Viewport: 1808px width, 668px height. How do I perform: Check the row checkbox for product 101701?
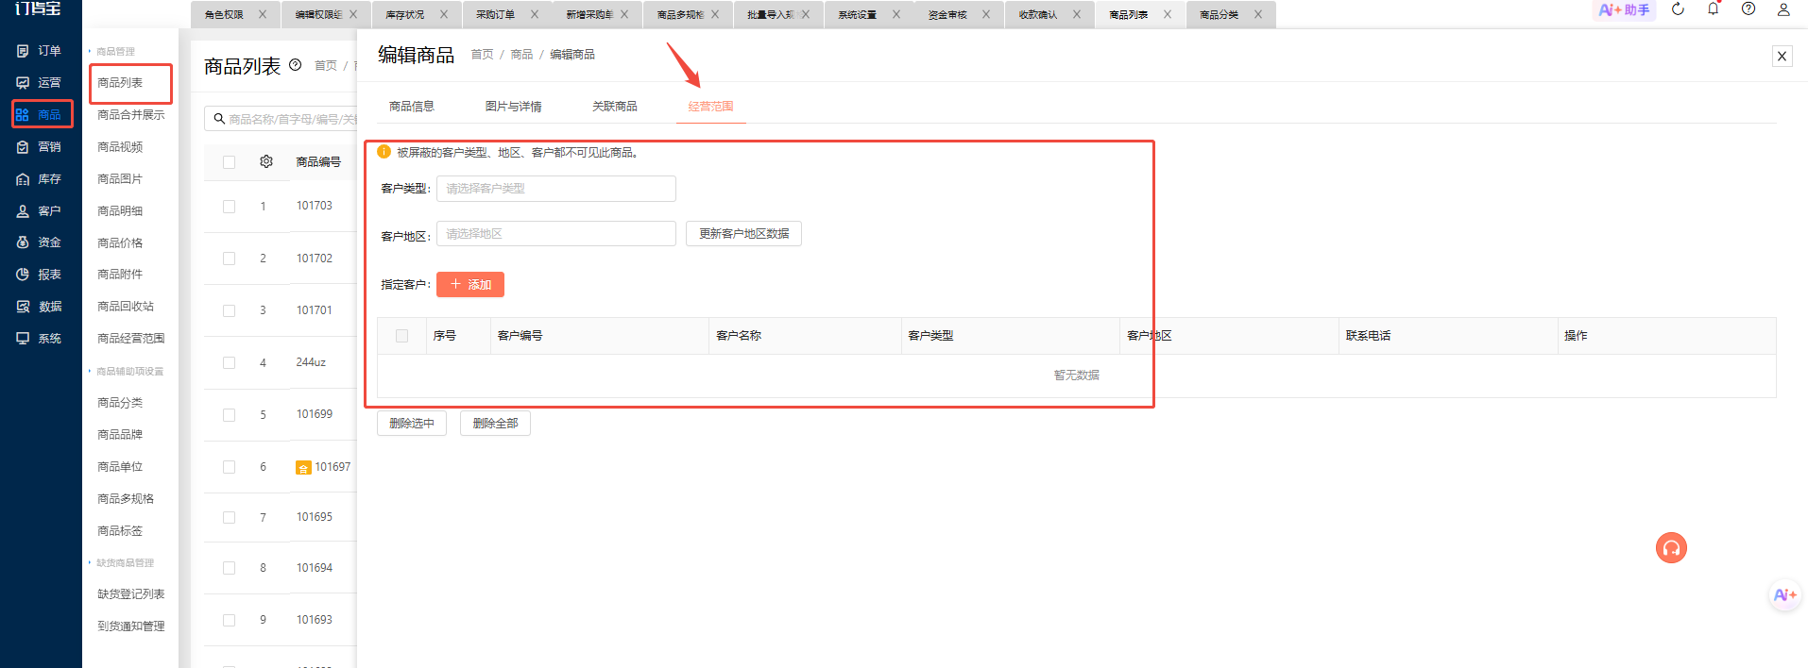click(x=229, y=310)
